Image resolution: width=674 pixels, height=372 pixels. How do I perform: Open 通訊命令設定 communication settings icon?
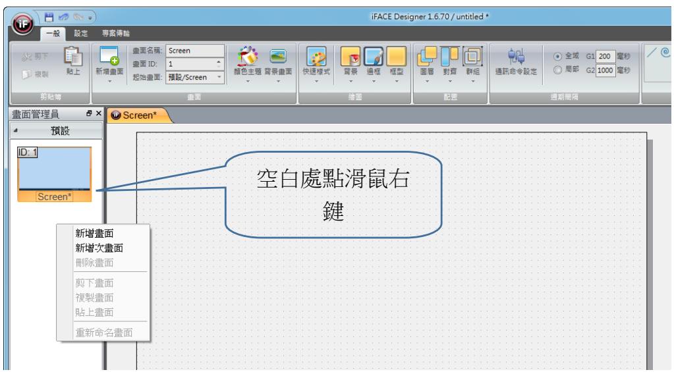click(517, 56)
